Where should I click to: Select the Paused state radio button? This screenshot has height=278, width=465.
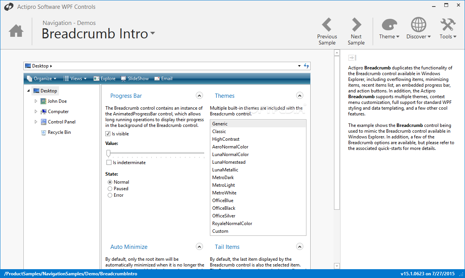tap(110, 189)
